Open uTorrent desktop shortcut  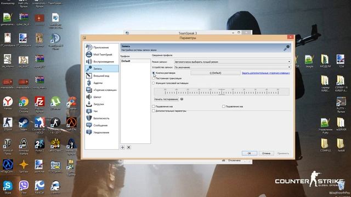click(55, 103)
